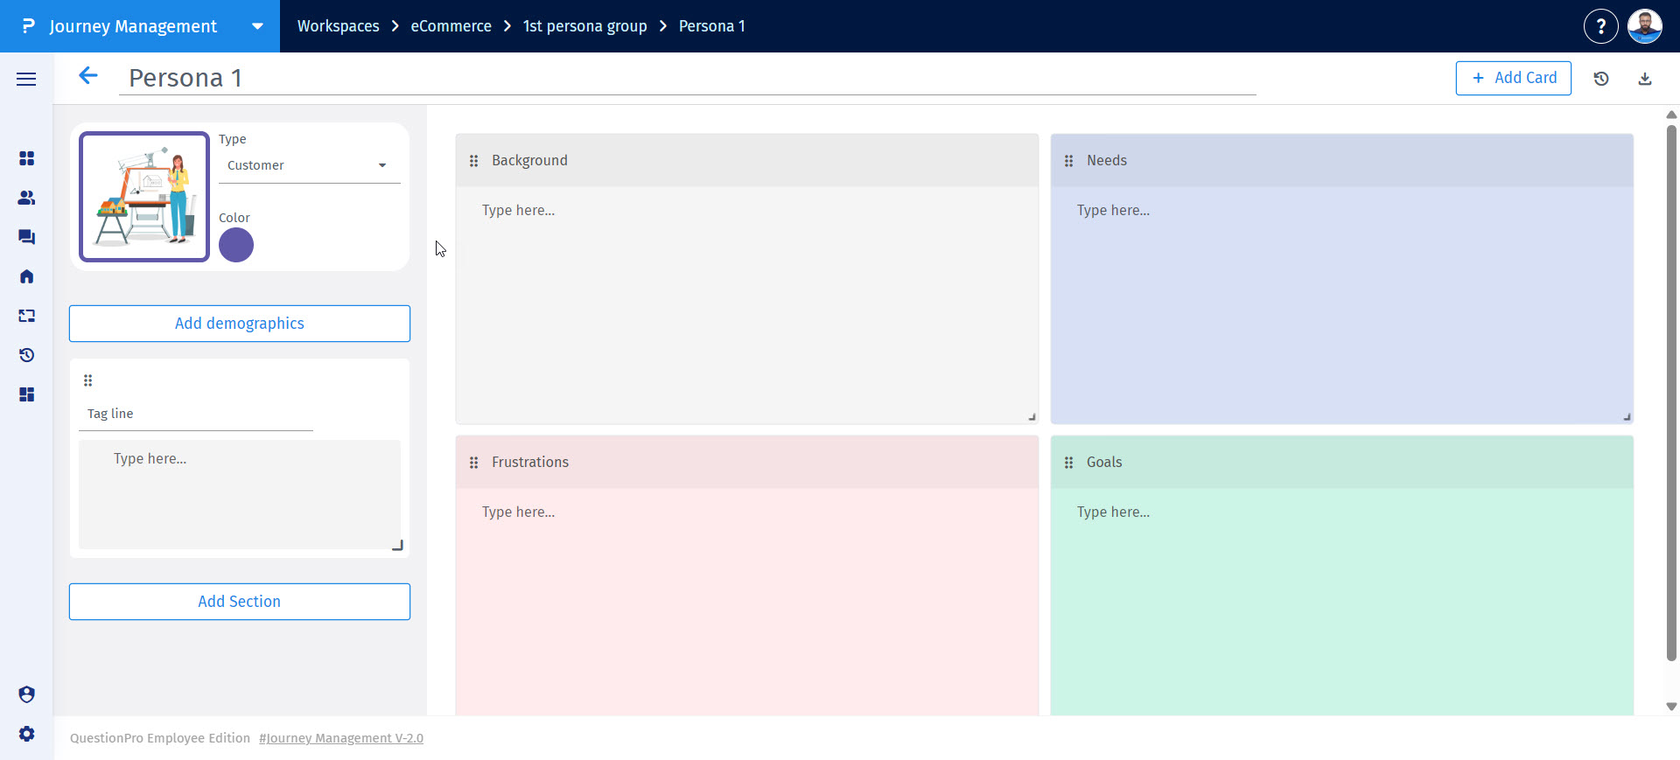This screenshot has height=760, width=1680.
Task: Click into the Needs card text area
Action: (1342, 304)
